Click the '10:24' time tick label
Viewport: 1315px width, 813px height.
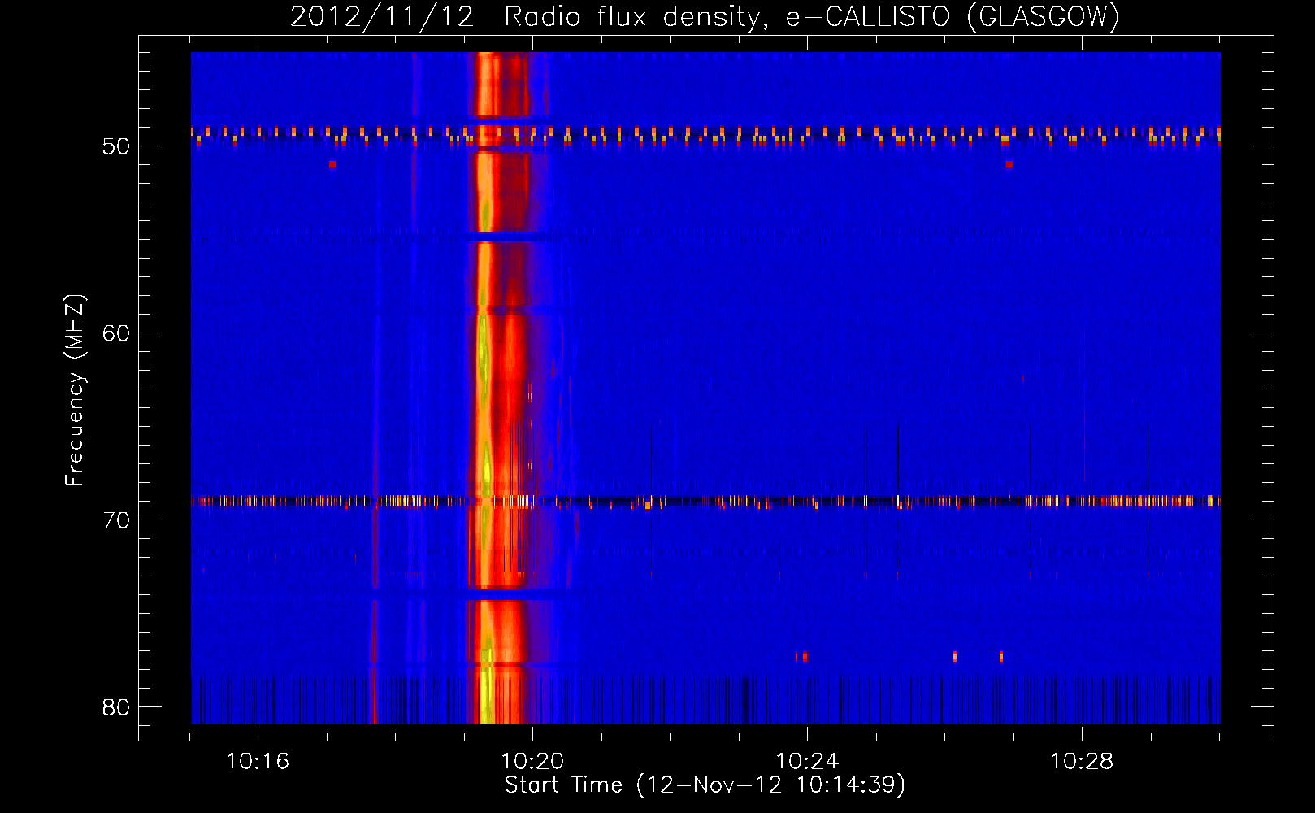(807, 762)
